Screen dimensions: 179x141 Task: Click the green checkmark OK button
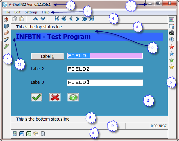click(36, 97)
